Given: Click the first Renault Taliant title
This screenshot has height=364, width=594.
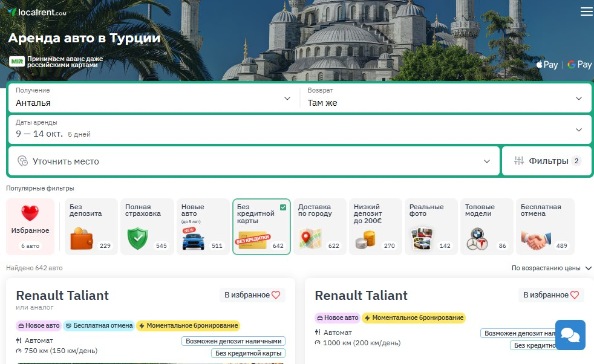Looking at the screenshot, I should click(x=62, y=295).
